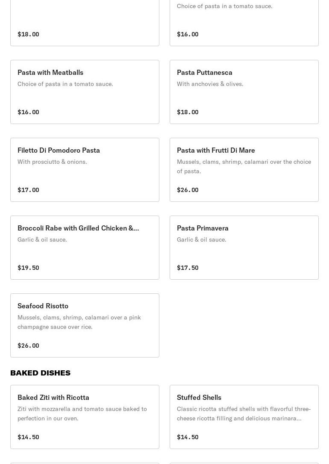Click the top-right $16.00 tomato sauce card
The image size is (329, 464).
[244, 24]
